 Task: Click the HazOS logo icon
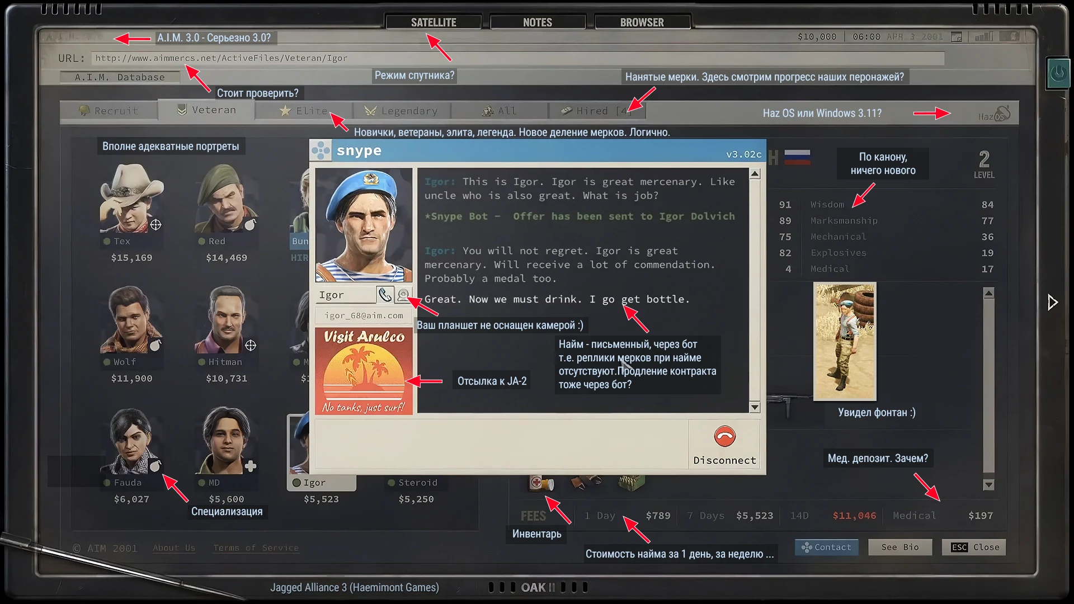(x=995, y=114)
